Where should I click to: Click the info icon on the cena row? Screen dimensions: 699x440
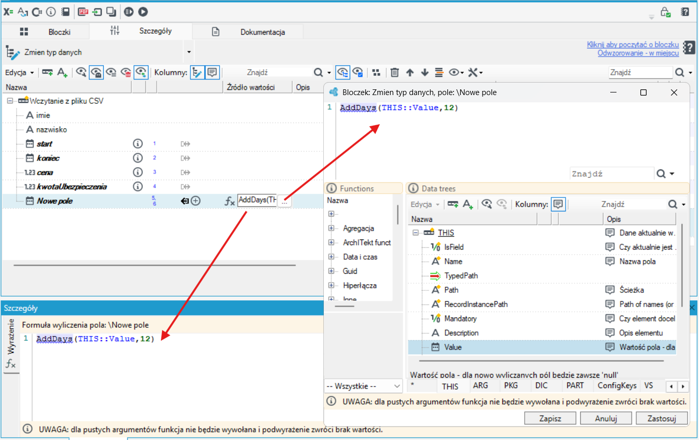tap(138, 172)
